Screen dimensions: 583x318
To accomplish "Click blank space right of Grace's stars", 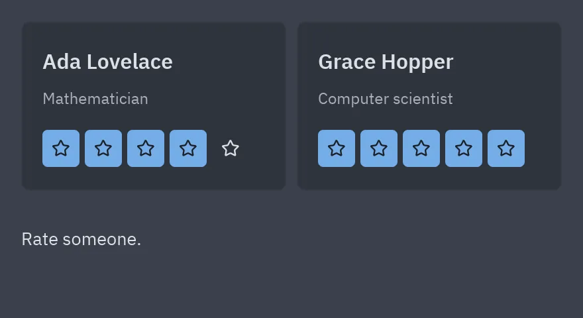I will [541, 148].
